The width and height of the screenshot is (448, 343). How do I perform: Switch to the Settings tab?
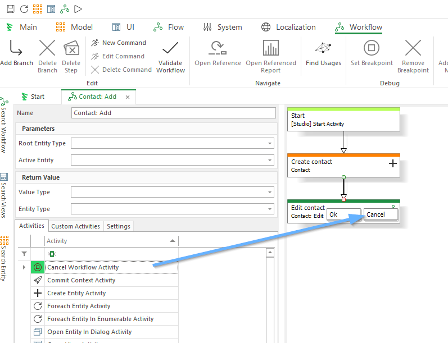119,226
